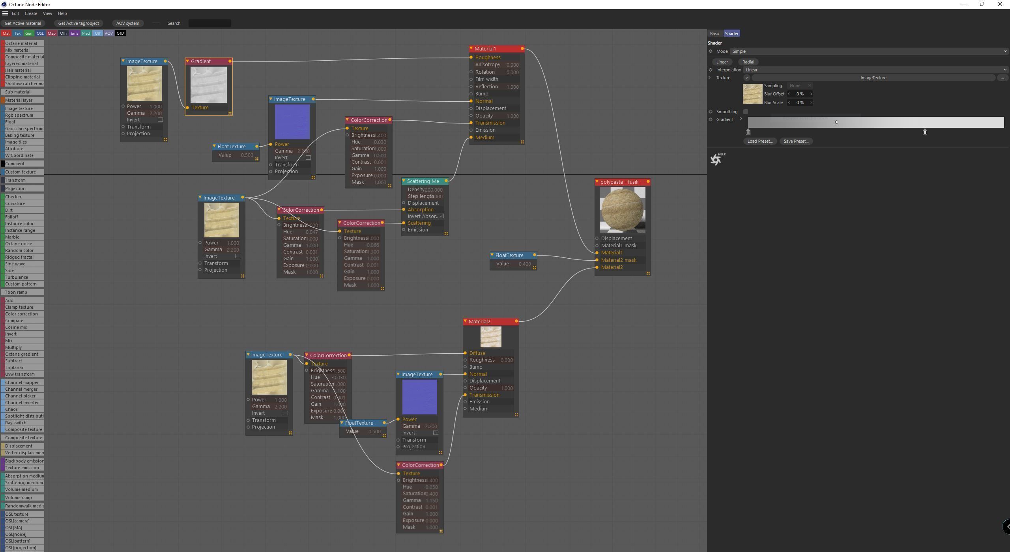
Task: Toggle the C4D node filter tag
Action: pos(120,34)
